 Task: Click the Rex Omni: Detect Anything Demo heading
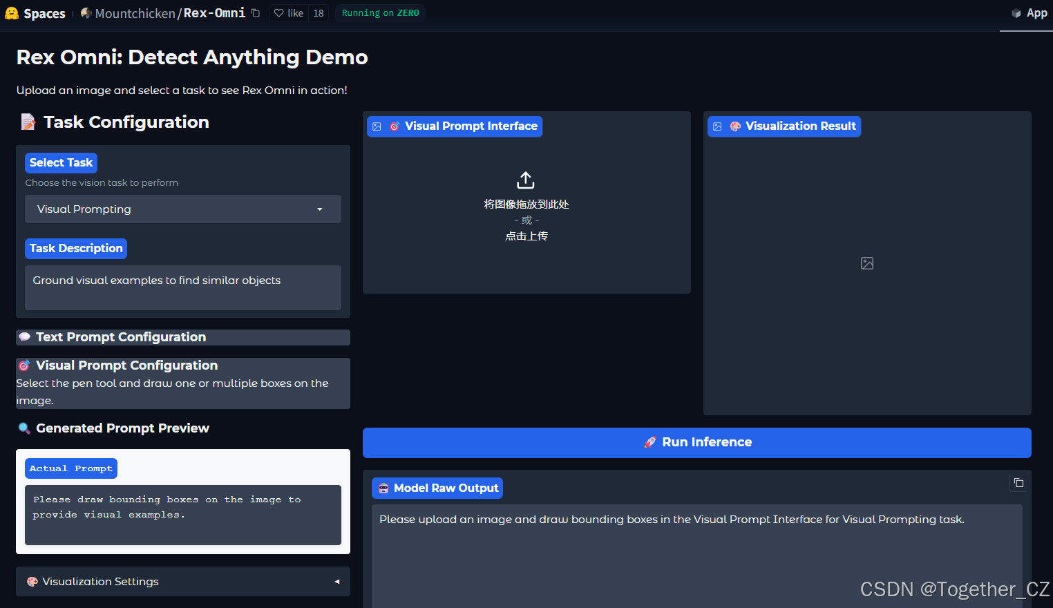(x=192, y=57)
